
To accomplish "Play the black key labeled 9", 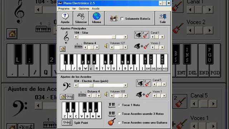I will tap(122, 59).
